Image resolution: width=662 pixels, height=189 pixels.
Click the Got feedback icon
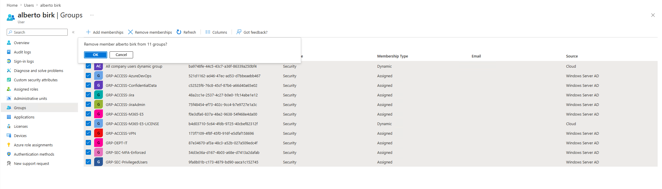(239, 32)
